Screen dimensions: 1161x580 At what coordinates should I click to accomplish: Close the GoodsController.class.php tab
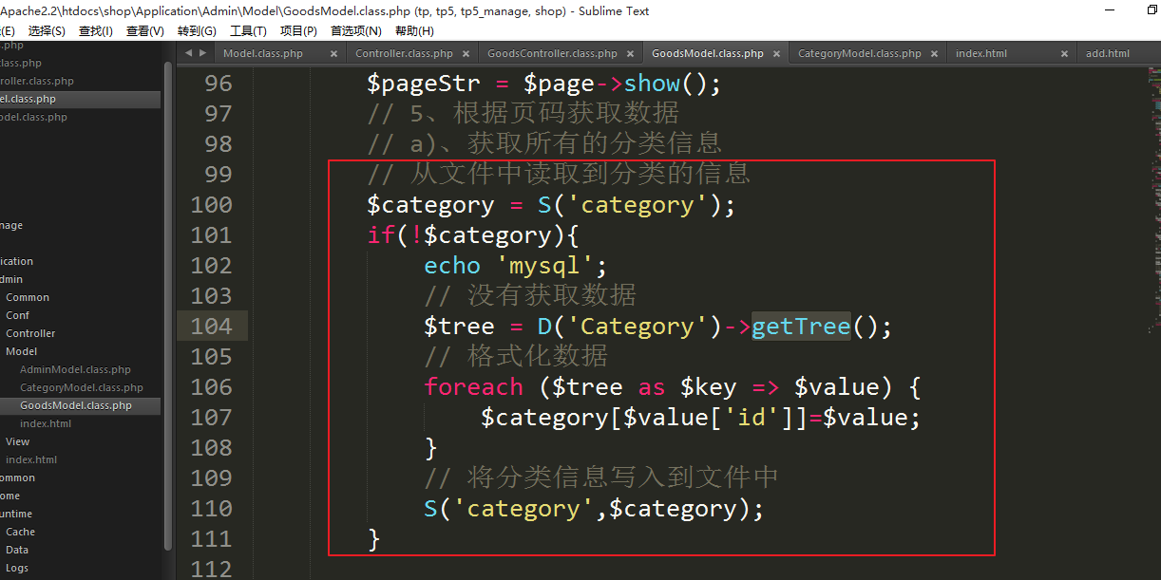coord(630,54)
